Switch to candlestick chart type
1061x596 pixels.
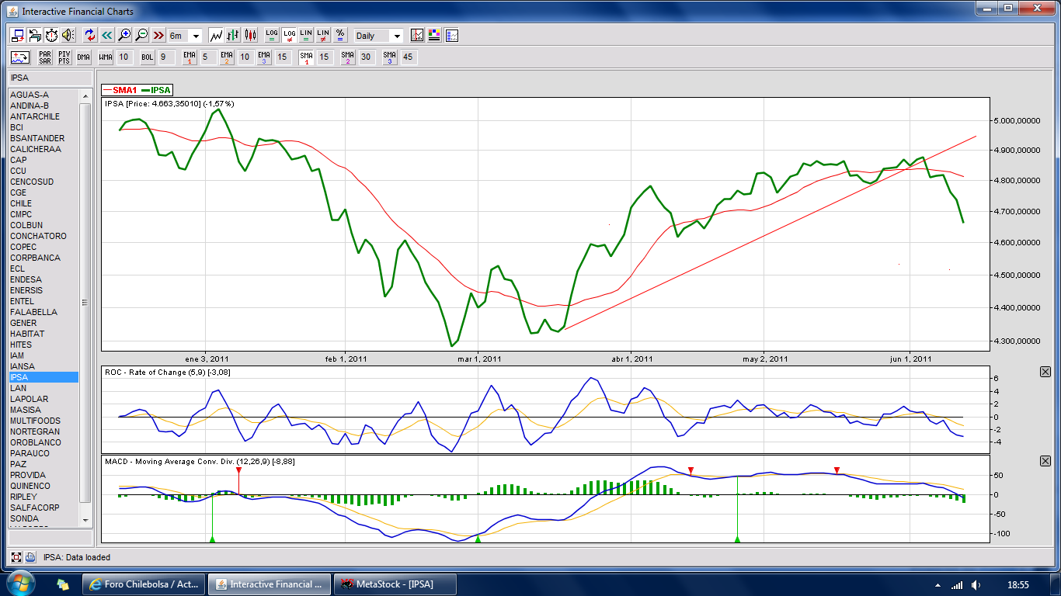[x=250, y=36]
